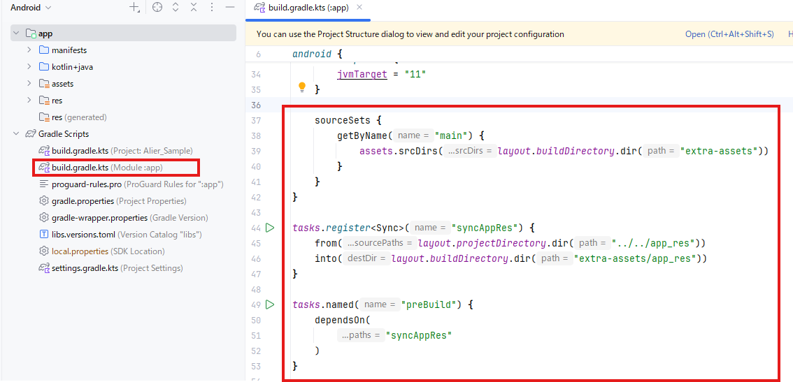Select the build.gradle.kts (:app) editor tab

click(304, 8)
